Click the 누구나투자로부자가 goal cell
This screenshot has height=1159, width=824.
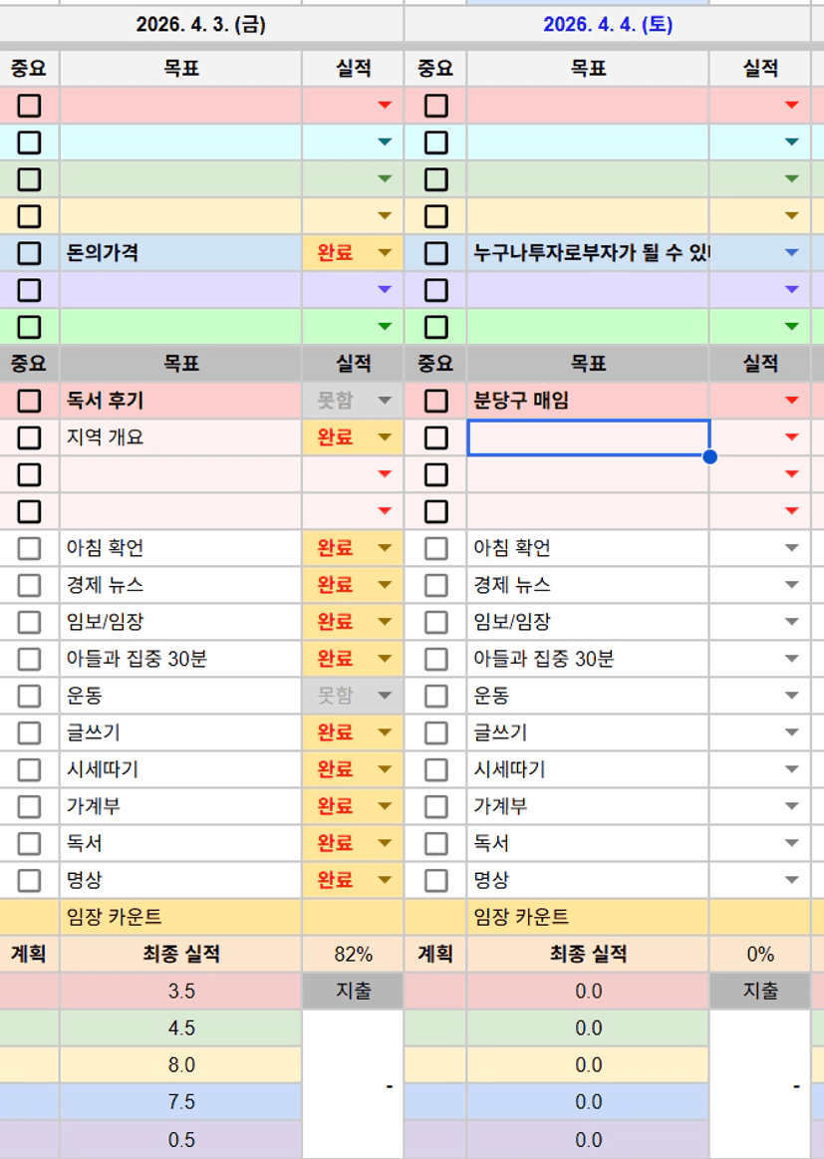pyautogui.click(x=588, y=253)
